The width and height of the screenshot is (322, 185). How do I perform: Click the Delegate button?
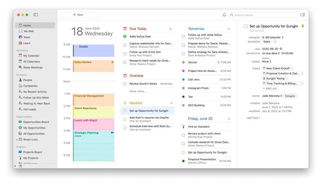click(290, 96)
